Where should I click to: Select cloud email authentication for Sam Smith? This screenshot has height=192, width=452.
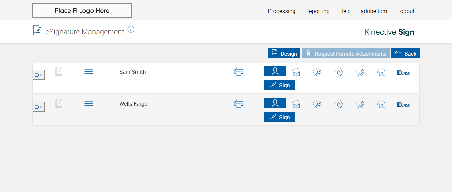click(296, 72)
